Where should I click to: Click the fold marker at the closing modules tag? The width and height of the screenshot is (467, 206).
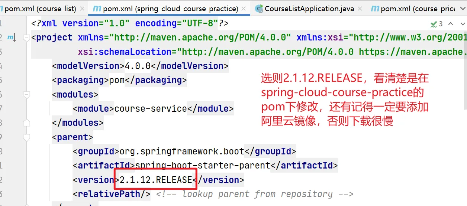pos(26,123)
